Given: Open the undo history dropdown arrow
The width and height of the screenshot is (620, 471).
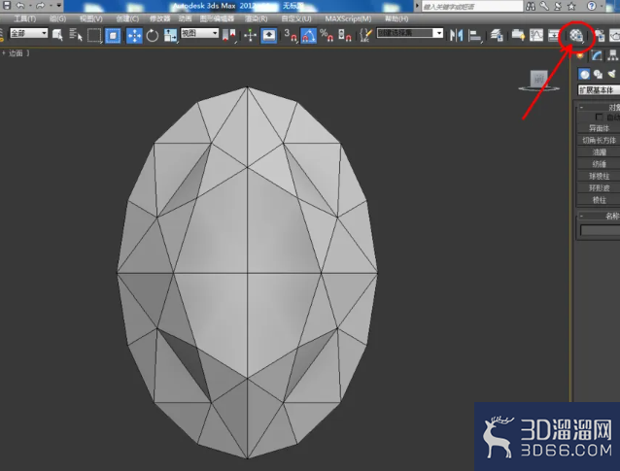Looking at the screenshot, I should [30, 6].
